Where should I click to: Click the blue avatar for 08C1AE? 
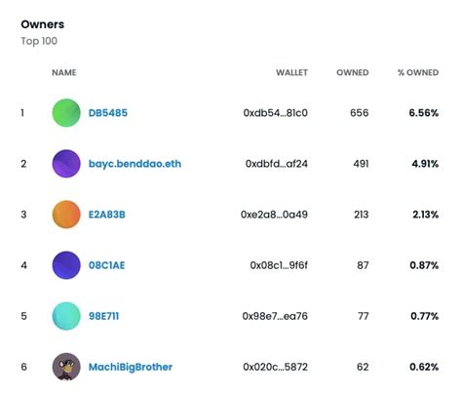[66, 265]
